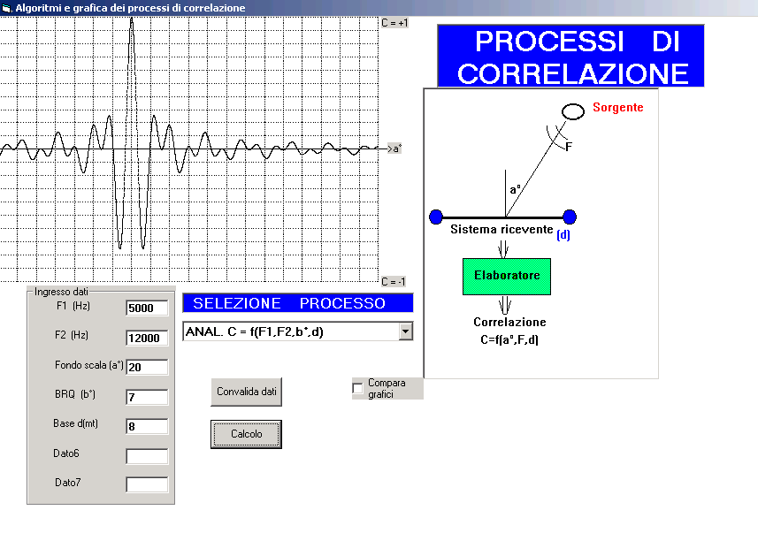
Task: Click the 'ANAL. C = f(F1,F2,b°,d)' combo box text
Action: click(255, 331)
